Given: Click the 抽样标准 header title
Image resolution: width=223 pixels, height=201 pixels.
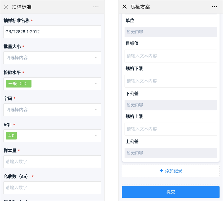Looking at the screenshot, I should (x=22, y=7).
